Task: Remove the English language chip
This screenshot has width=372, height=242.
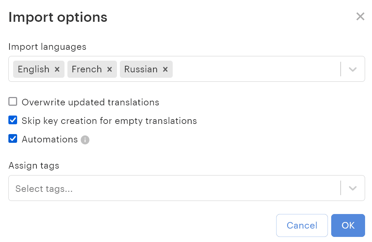Action: pyautogui.click(x=57, y=69)
